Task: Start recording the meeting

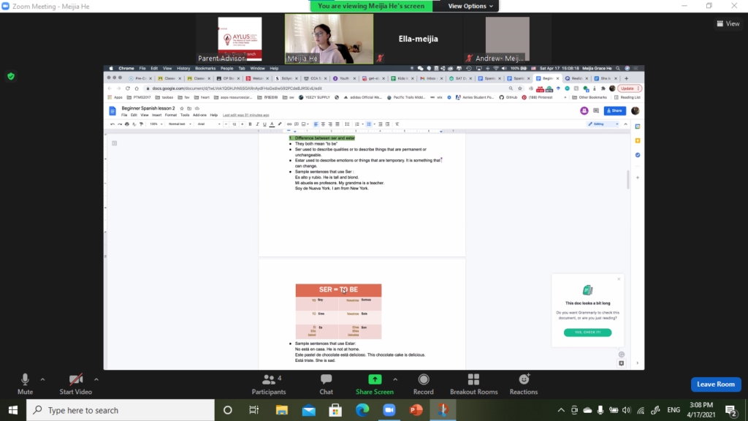Action: [x=423, y=384]
